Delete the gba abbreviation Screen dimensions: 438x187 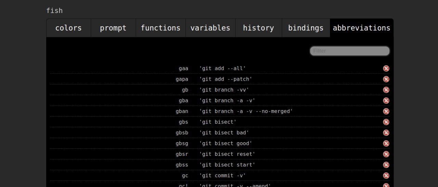click(x=386, y=101)
